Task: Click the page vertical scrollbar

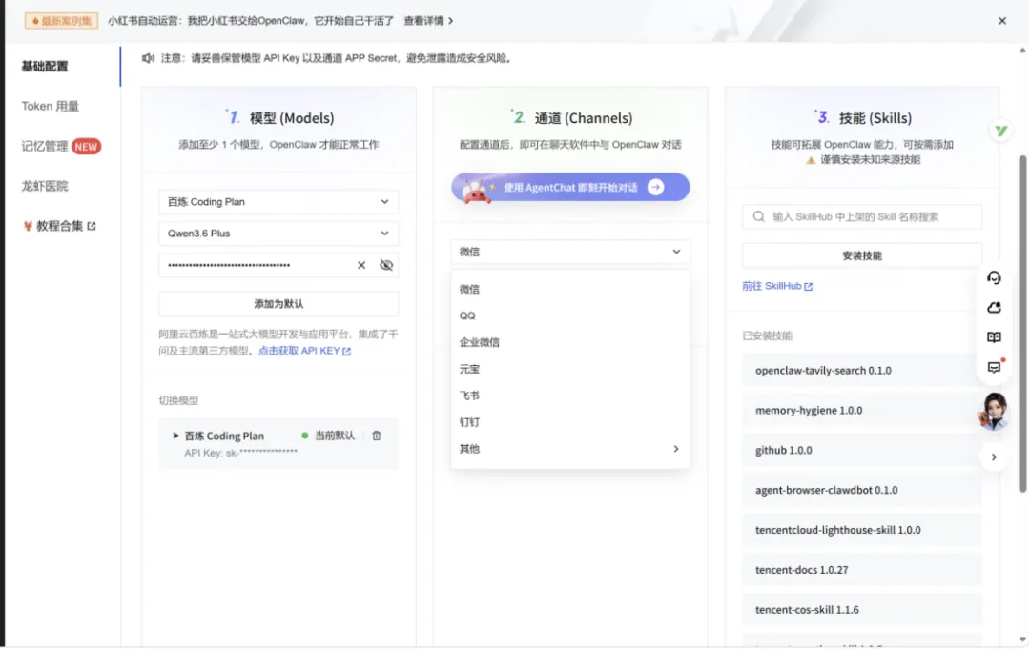Action: click(1022, 324)
